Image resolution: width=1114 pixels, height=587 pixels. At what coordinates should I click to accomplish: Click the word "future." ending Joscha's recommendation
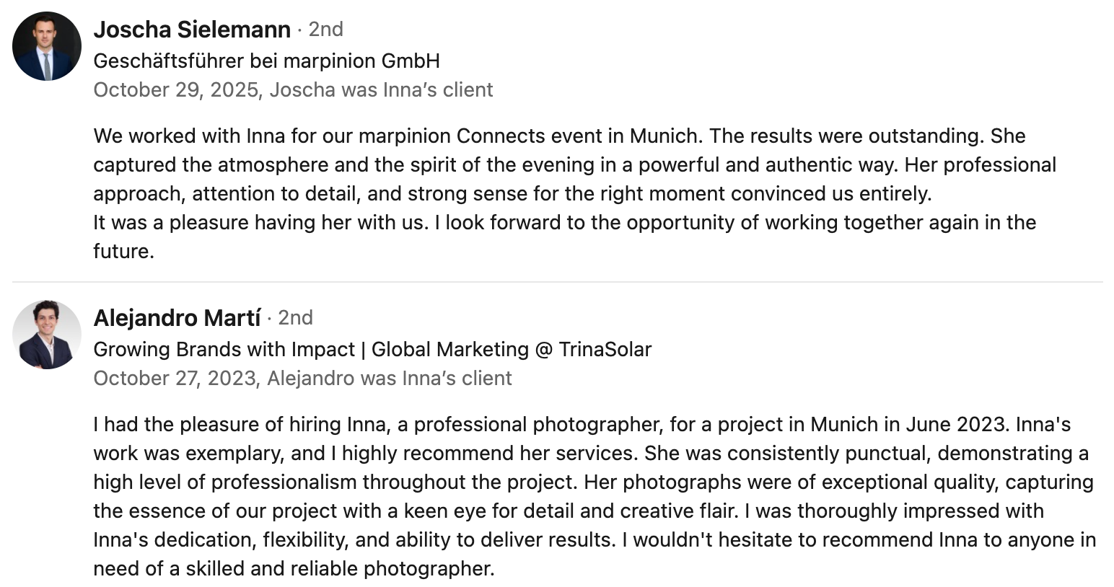click(123, 252)
